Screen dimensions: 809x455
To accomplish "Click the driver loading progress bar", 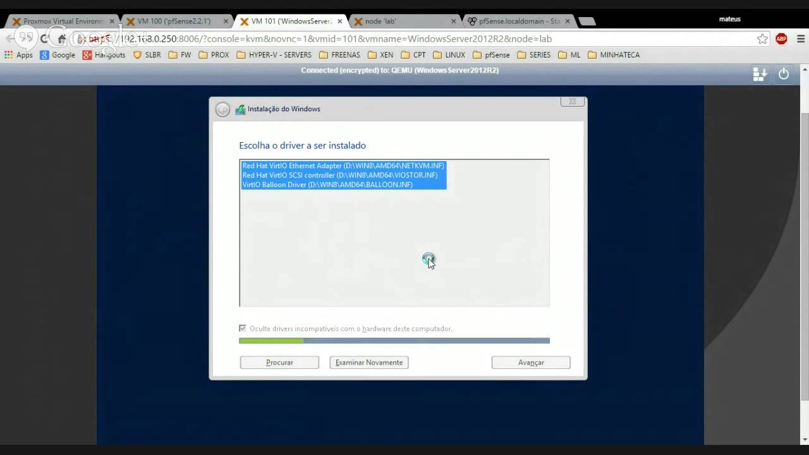I will click(394, 341).
